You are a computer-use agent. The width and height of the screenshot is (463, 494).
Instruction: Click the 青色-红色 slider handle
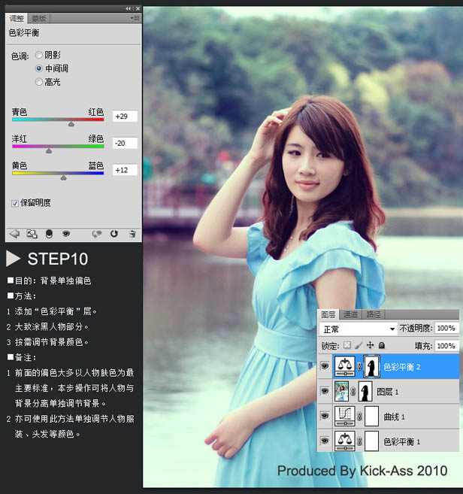click(x=71, y=124)
